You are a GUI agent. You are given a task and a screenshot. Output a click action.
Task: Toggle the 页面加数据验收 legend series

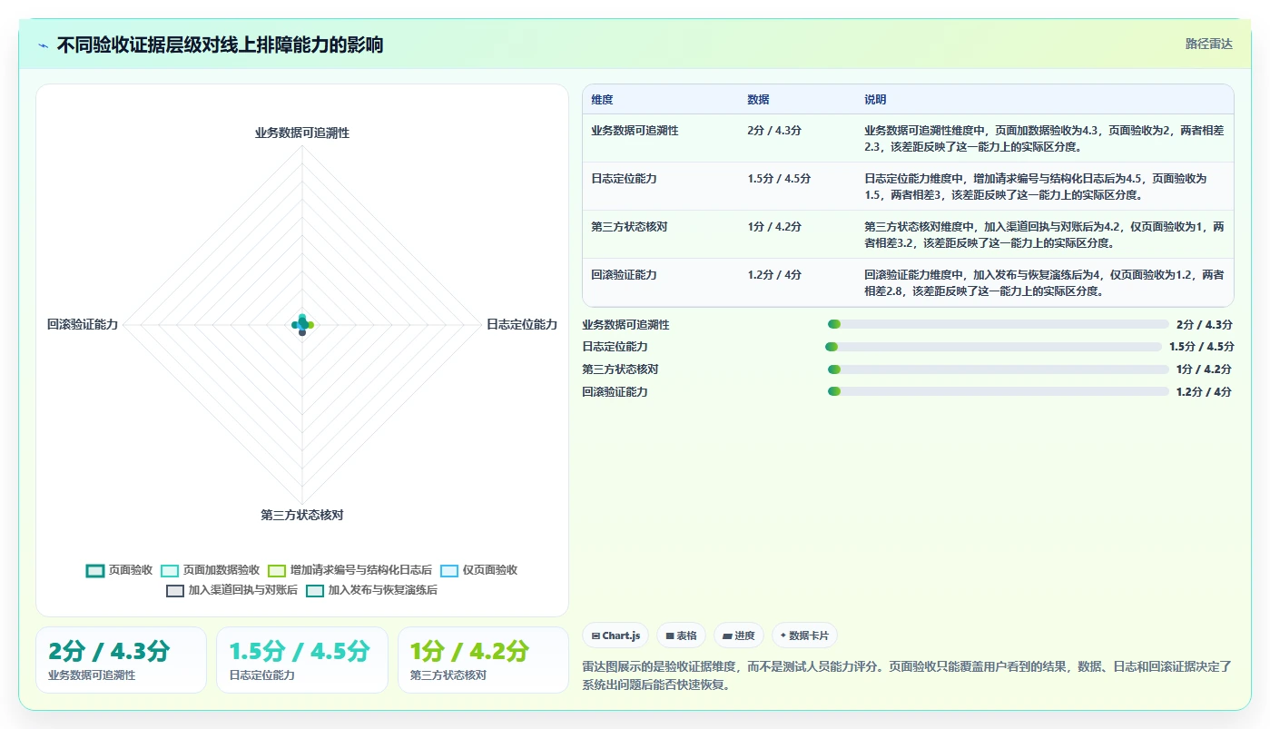click(210, 570)
